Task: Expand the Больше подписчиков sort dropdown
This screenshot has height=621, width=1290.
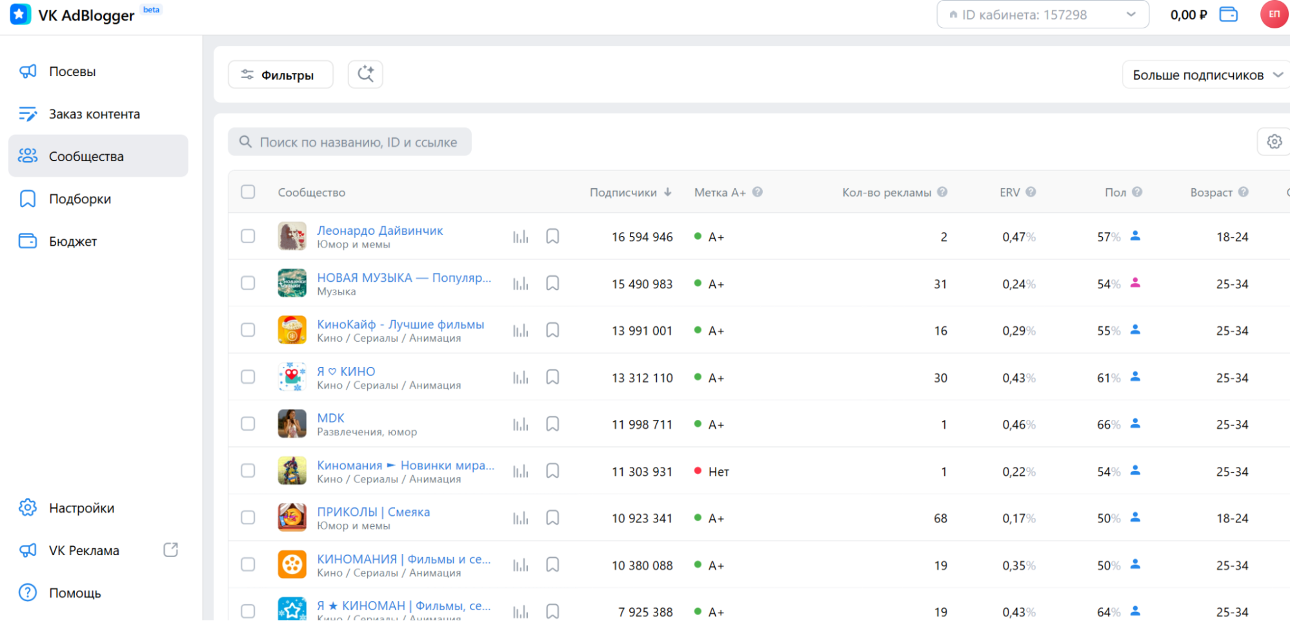Action: coord(1205,75)
